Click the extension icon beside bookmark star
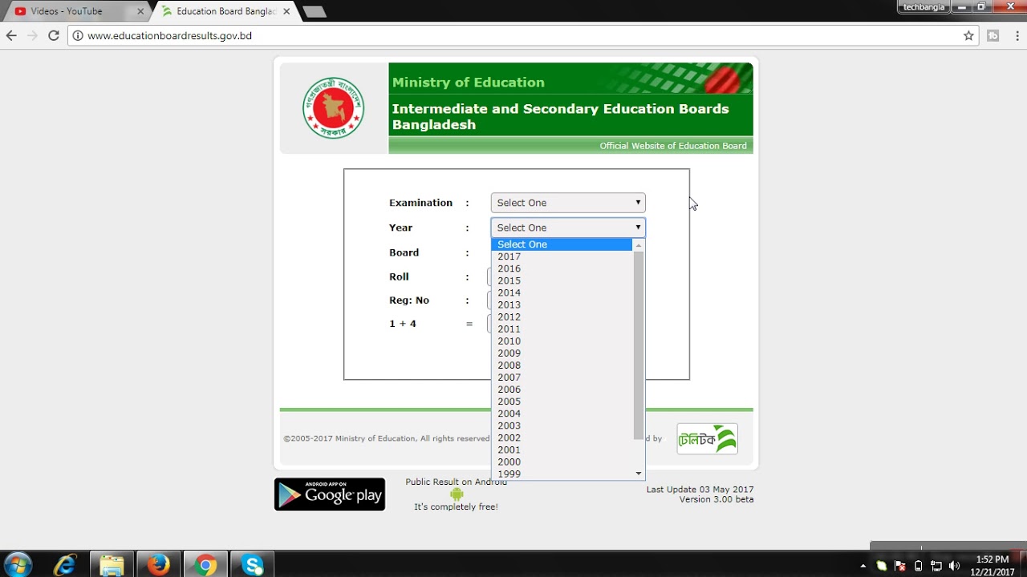1027x577 pixels. point(992,35)
